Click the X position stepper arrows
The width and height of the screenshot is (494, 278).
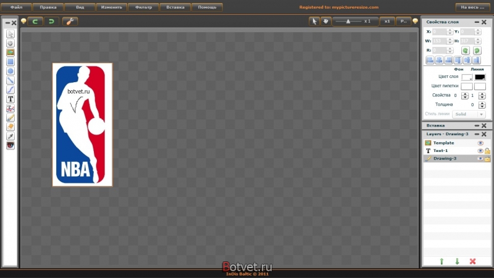pyautogui.click(x=450, y=32)
